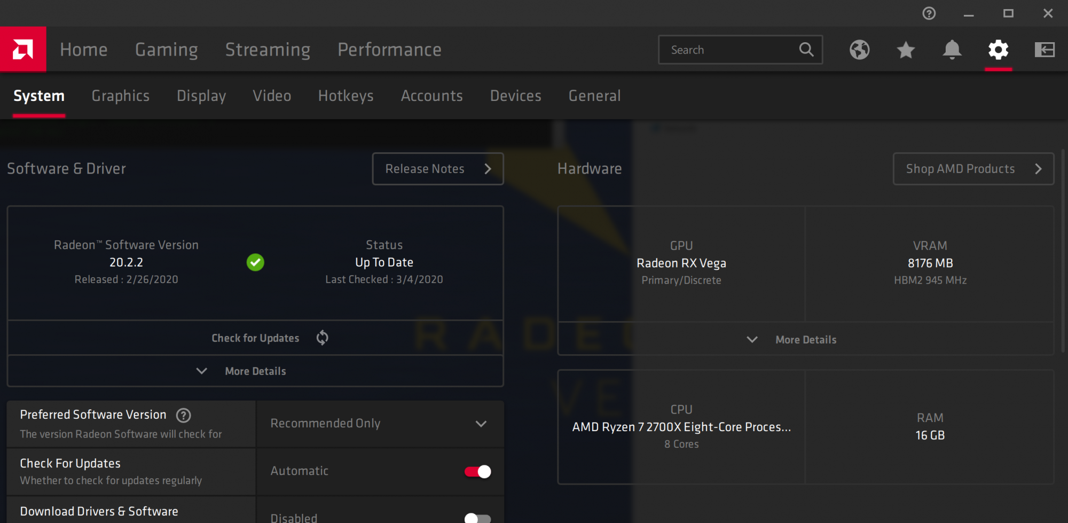Click the AMD logo home icon
The height and width of the screenshot is (523, 1068).
23,49
